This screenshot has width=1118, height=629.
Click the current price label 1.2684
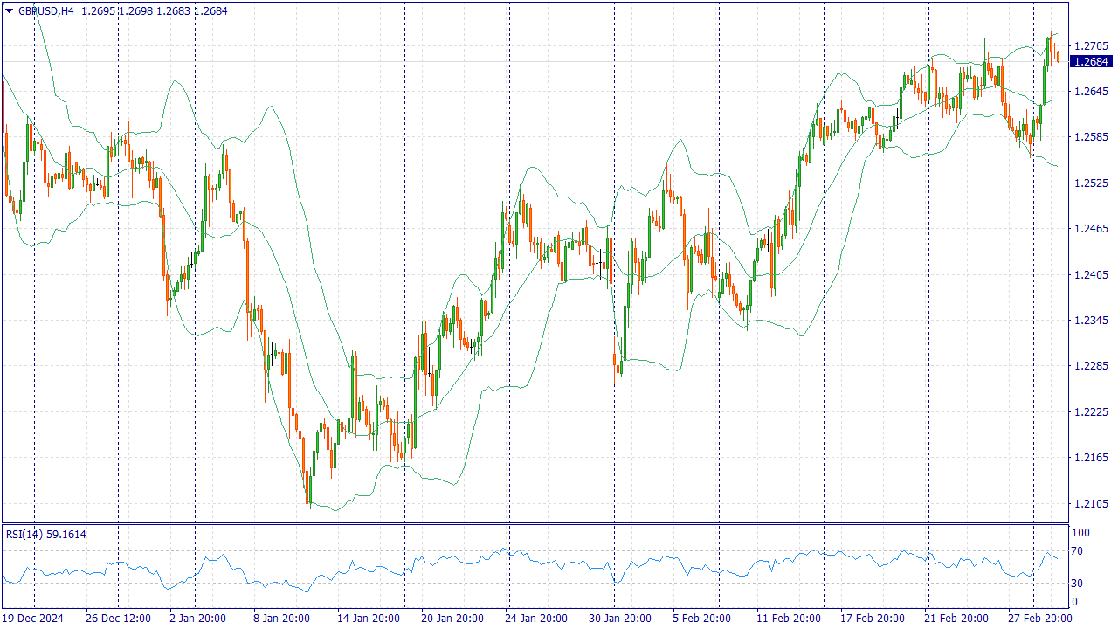click(1093, 61)
